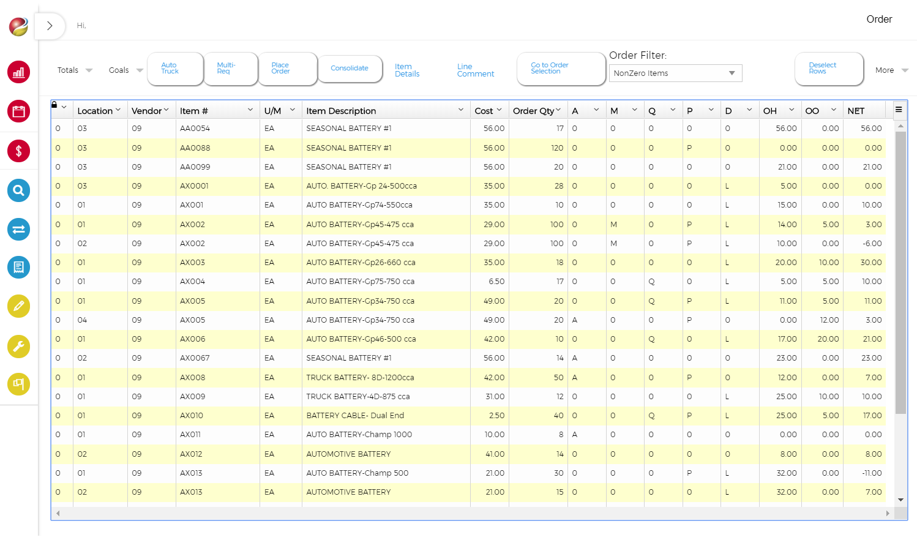Open the Order Qty column header menu
Image resolution: width=917 pixels, height=540 pixels.
[x=558, y=110]
